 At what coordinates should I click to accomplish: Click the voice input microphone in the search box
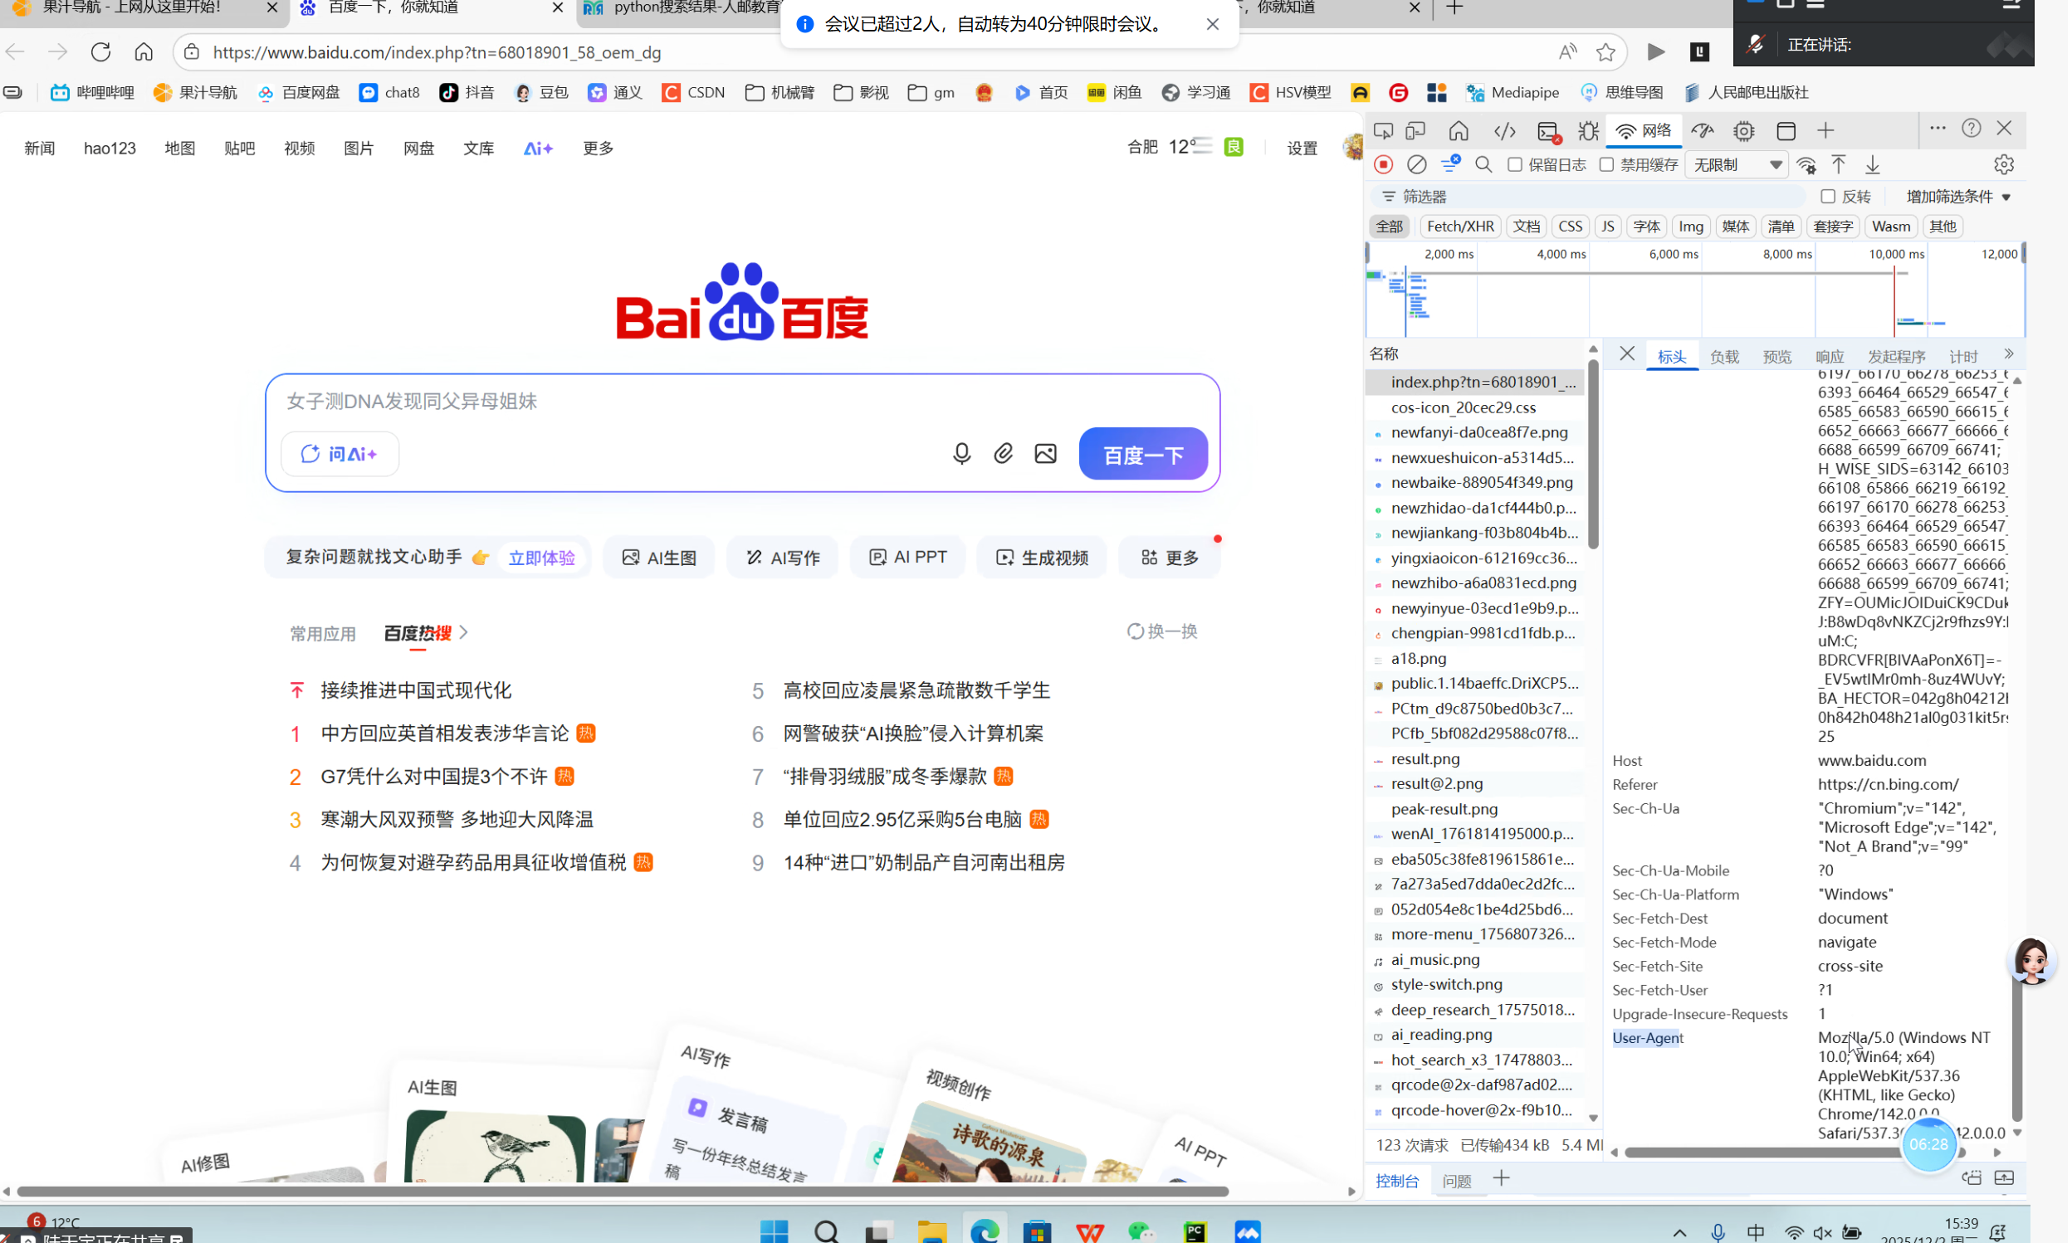(x=963, y=454)
